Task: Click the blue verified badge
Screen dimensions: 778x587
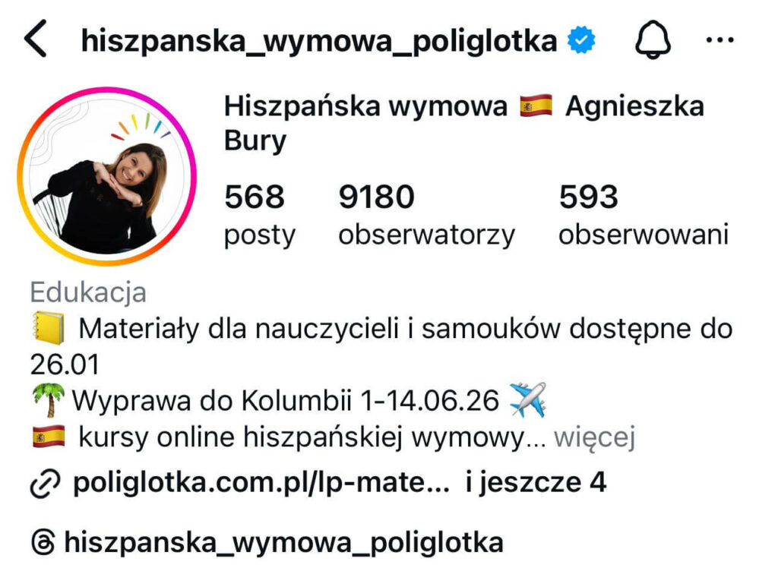Action: [x=581, y=40]
